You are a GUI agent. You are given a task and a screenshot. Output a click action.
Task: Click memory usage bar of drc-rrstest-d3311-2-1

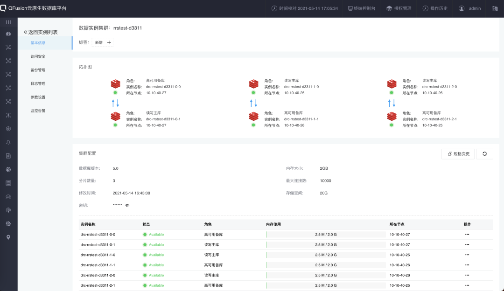326,285
